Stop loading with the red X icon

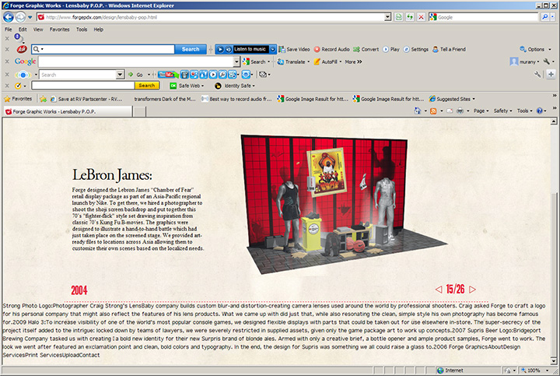click(x=421, y=17)
